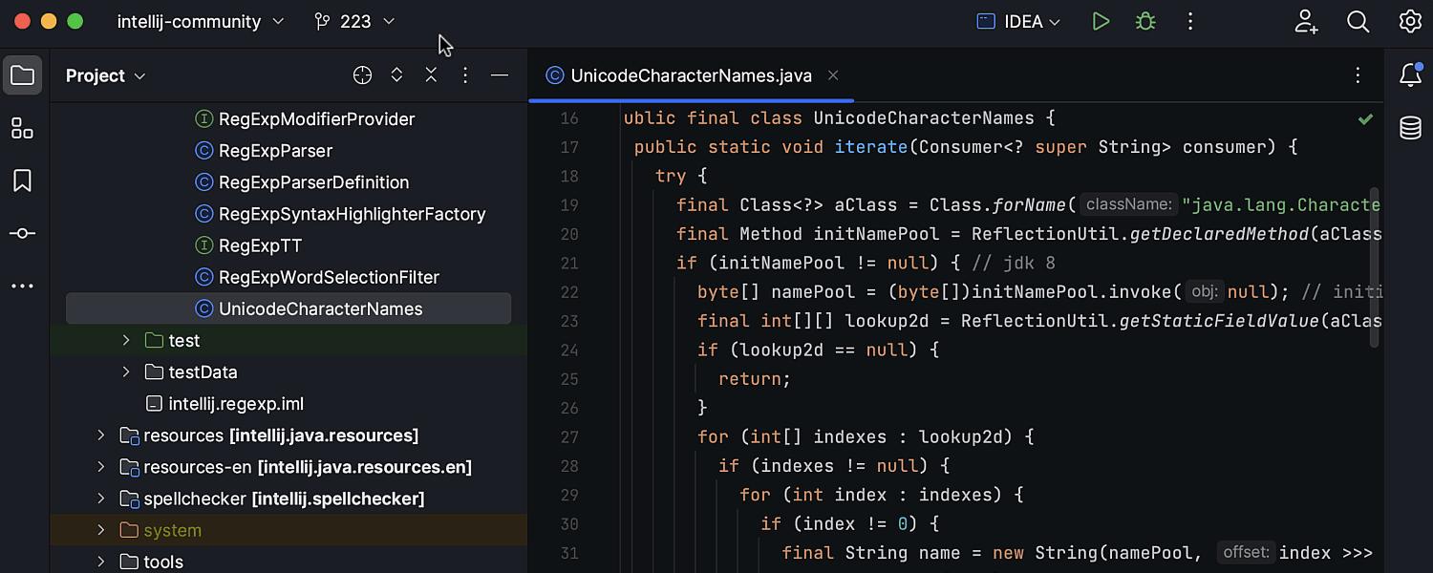Open the Bookmarks tool window

pyautogui.click(x=23, y=180)
